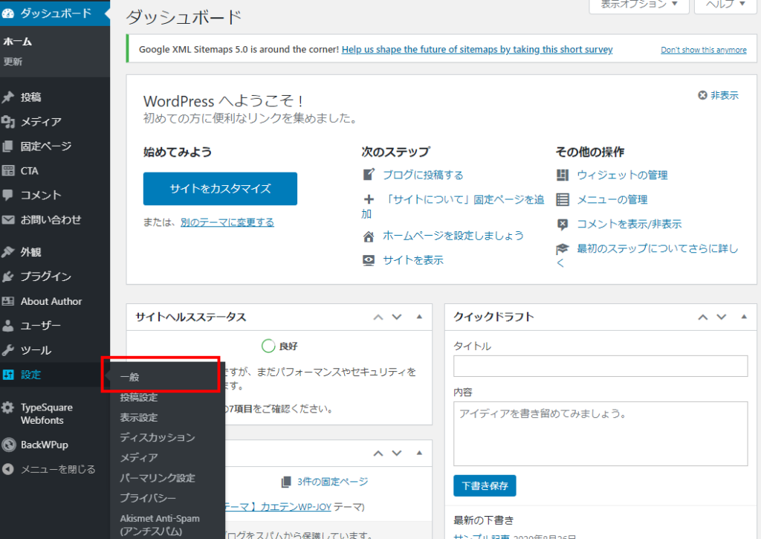Open プライバシー in the settings flyout
This screenshot has height=539, width=761.
click(148, 498)
